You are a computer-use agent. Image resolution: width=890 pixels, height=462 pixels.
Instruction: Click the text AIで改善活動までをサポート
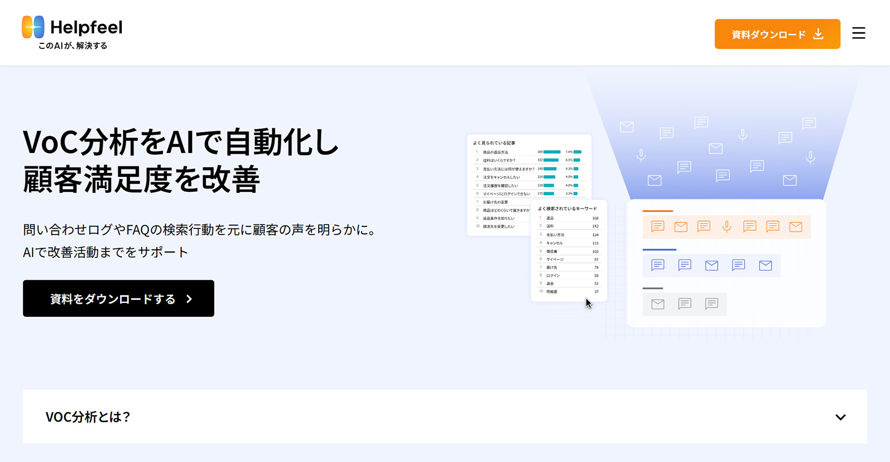click(x=106, y=252)
